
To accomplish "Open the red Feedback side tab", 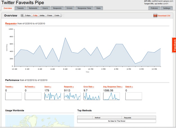I will (174, 45).
